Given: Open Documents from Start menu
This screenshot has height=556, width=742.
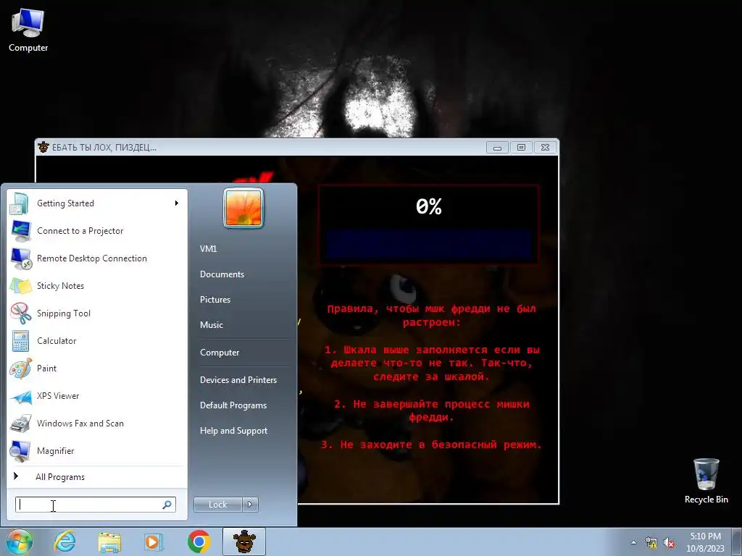Looking at the screenshot, I should click(222, 274).
